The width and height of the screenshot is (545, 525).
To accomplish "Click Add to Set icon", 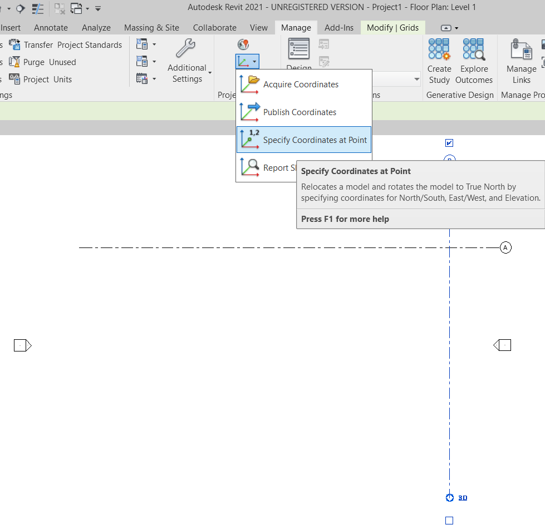I will point(323,44).
